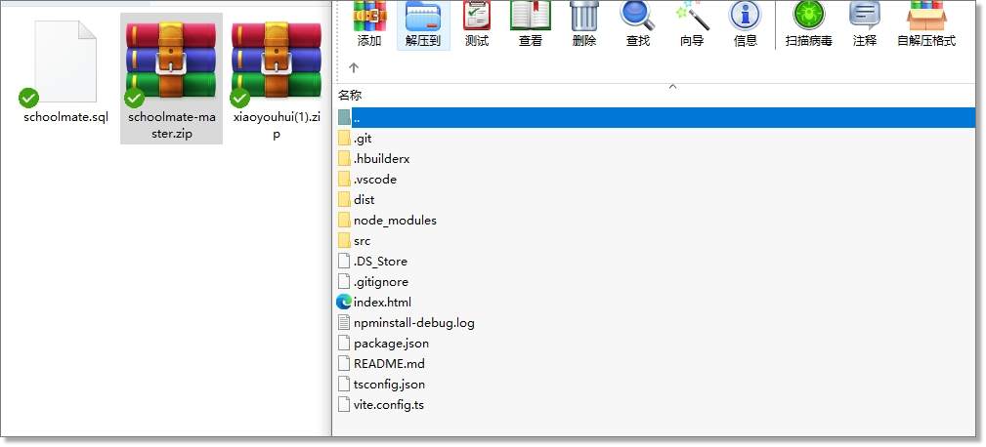Screen dimensions: 986x447
Task: Select the node_modules folder icon
Action: tap(344, 221)
